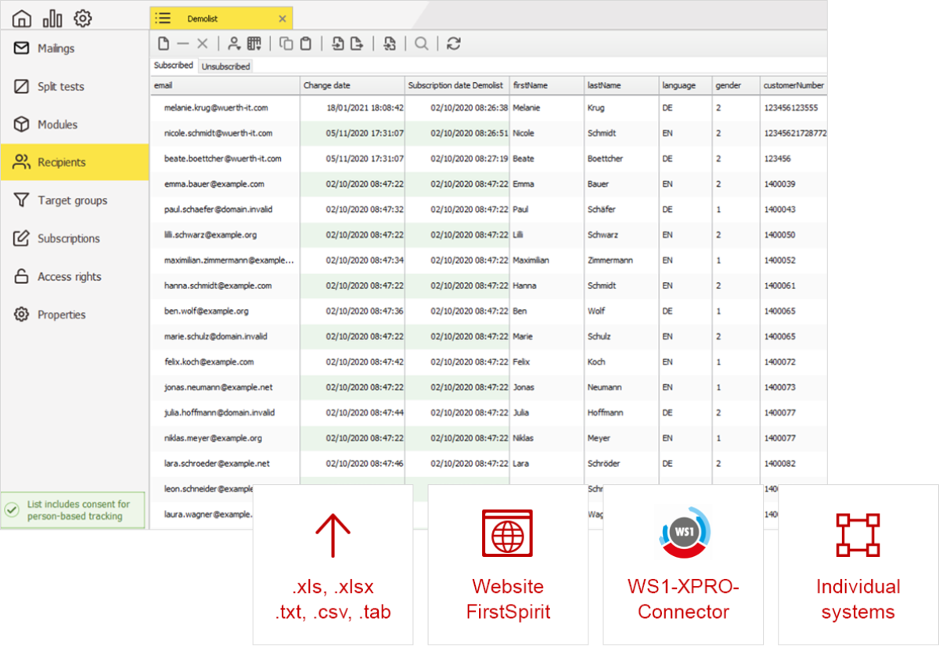Select the delete (X) toolbar icon
The height and width of the screenshot is (650, 939).
coord(202,44)
